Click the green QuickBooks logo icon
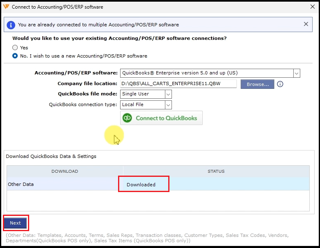This screenshot has width=320, height=248. 128,118
